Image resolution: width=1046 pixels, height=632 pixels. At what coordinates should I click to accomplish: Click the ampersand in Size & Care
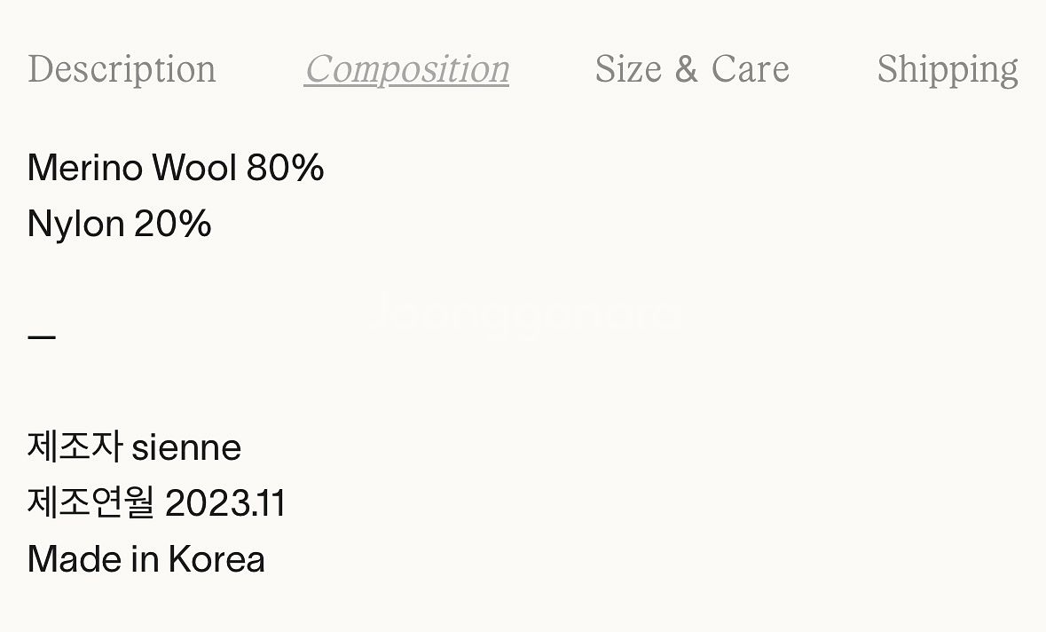686,69
